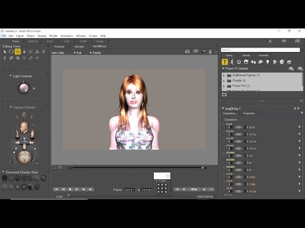Open the Cameras category in the Library
The image size is (305, 228).
(274, 62)
